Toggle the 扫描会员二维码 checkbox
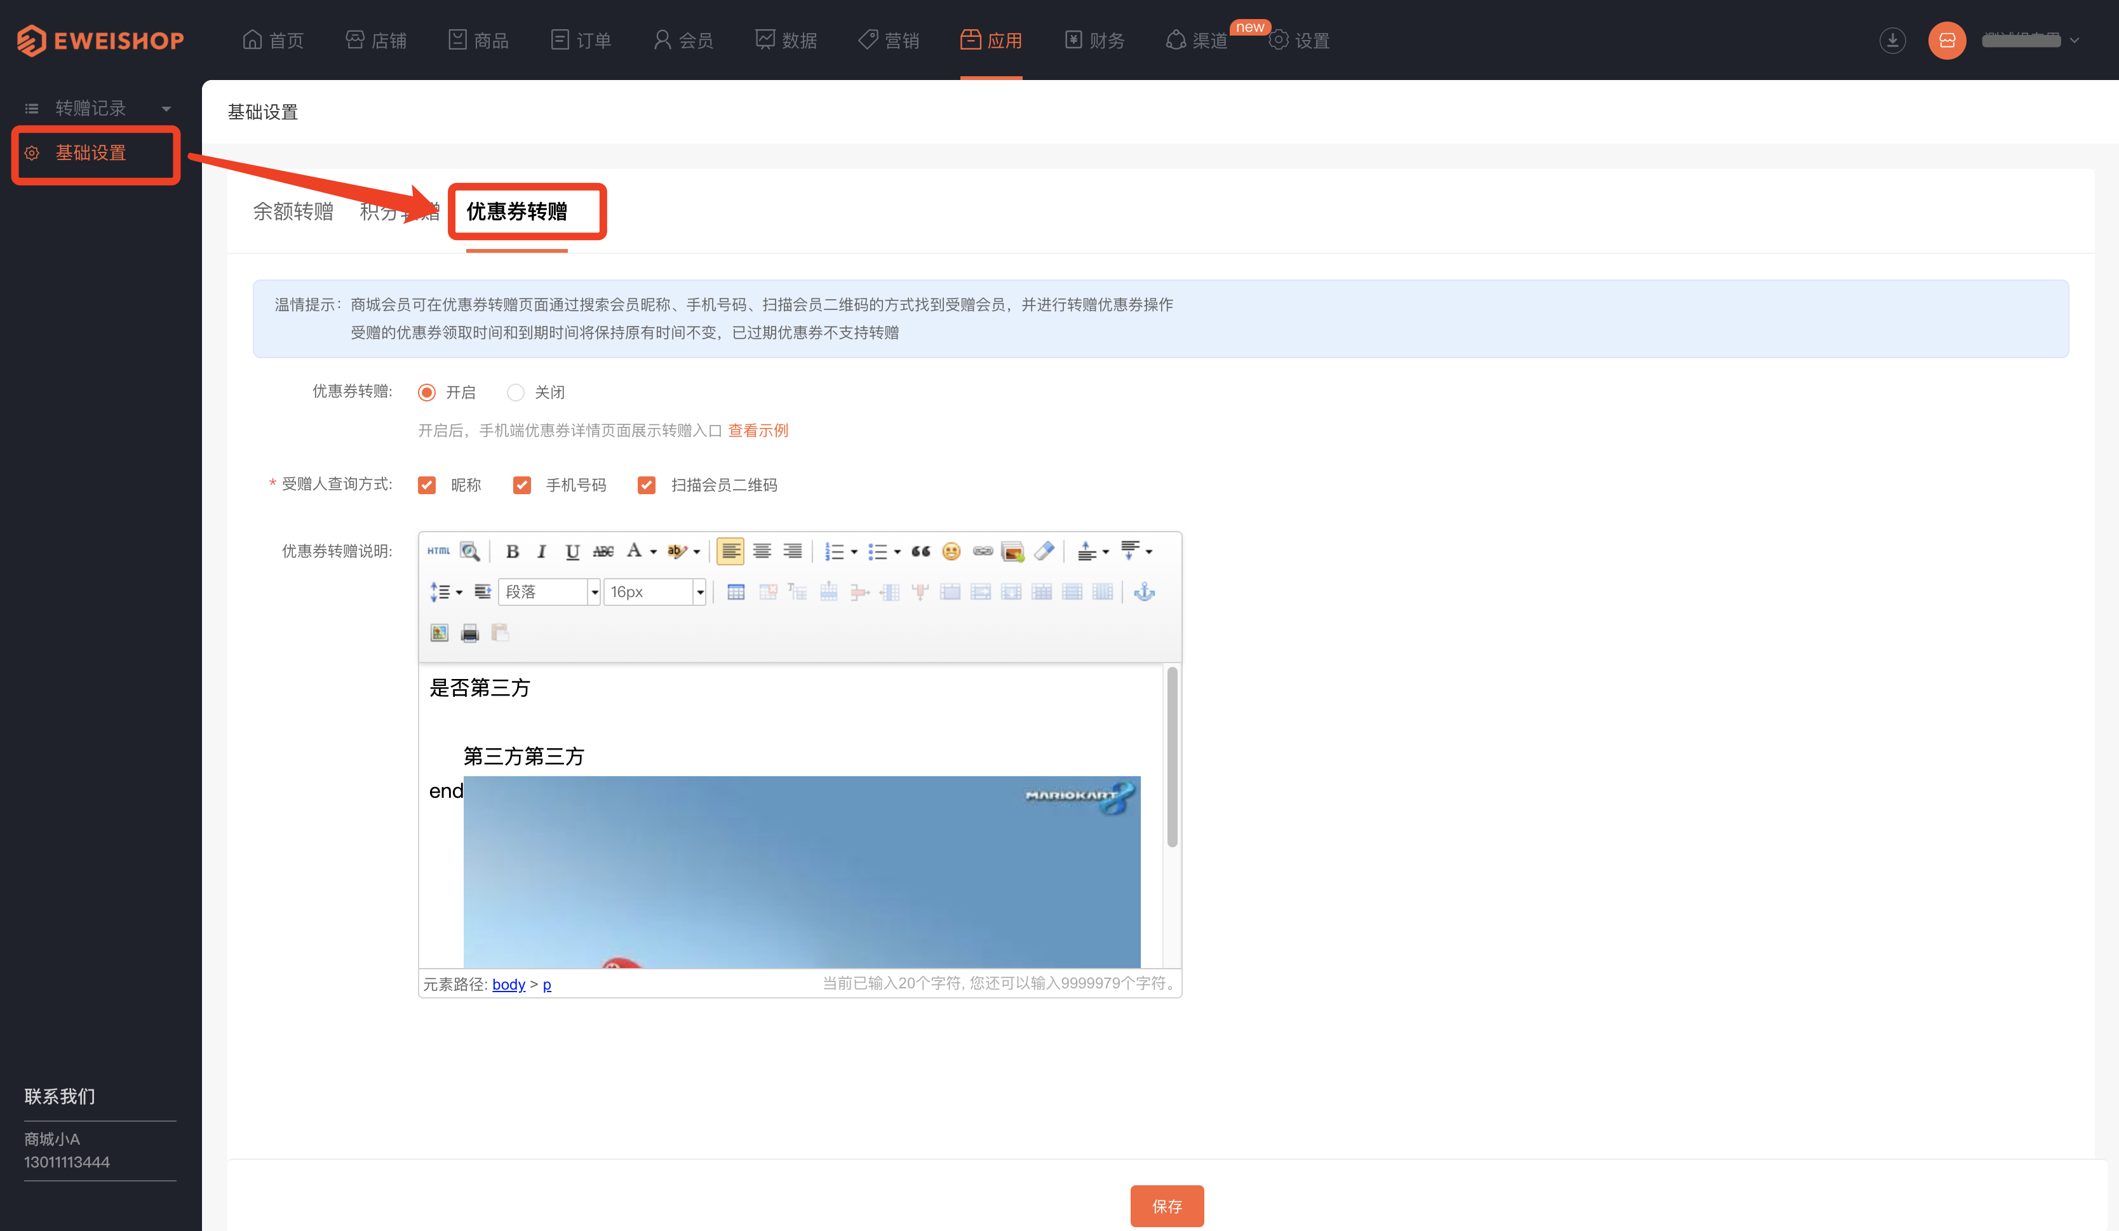The height and width of the screenshot is (1231, 2119). tap(647, 485)
